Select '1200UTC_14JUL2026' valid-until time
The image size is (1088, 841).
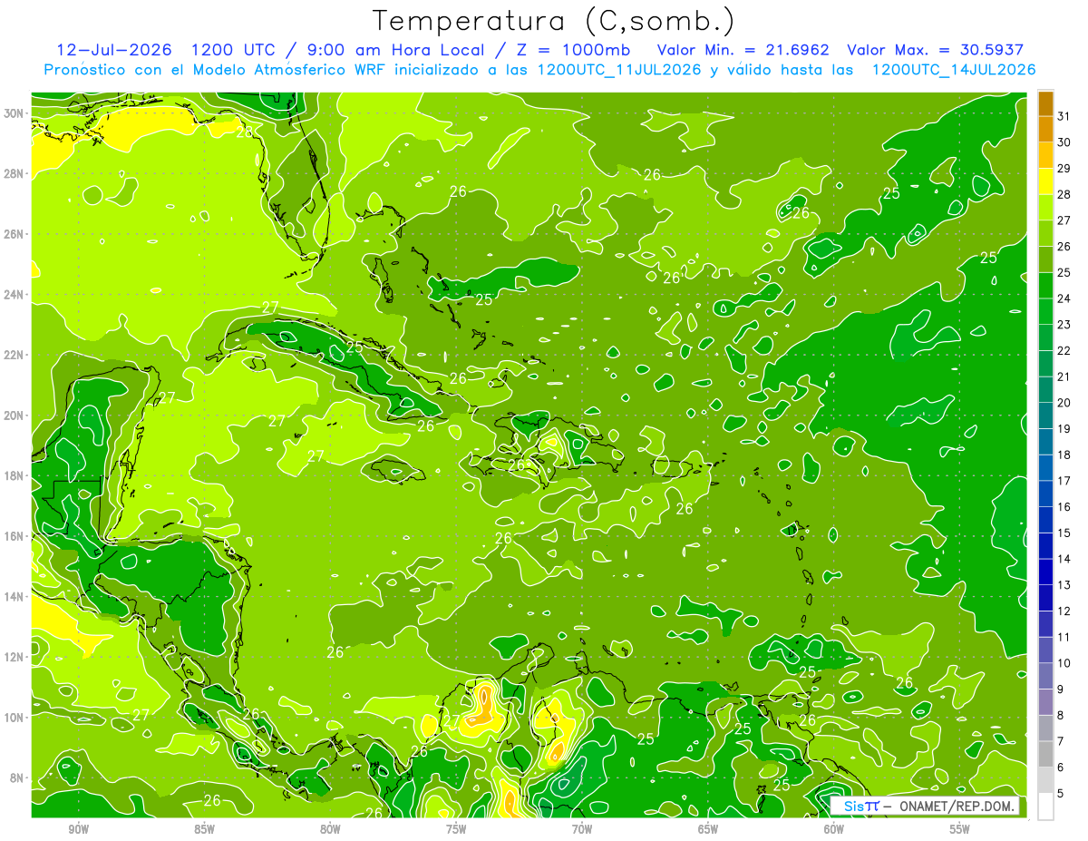[x=954, y=70]
